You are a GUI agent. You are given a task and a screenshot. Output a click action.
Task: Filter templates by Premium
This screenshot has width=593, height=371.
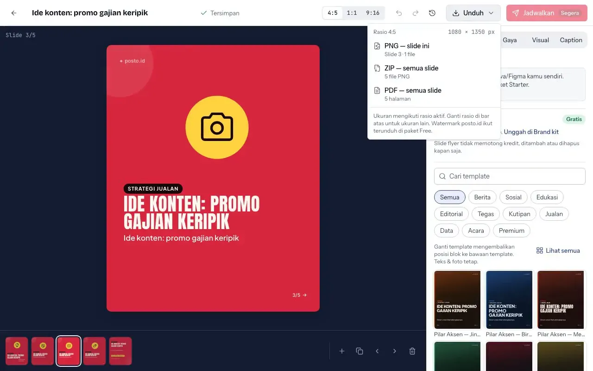[512, 230]
